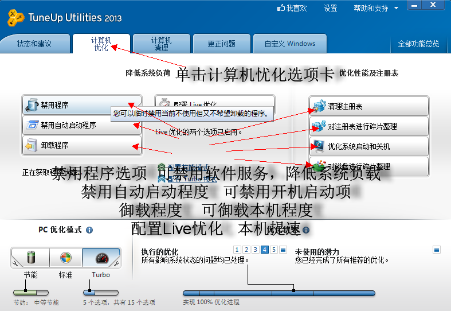451x311 pixels.
Task: Select the 节能 battery mode
Action: 31,258
